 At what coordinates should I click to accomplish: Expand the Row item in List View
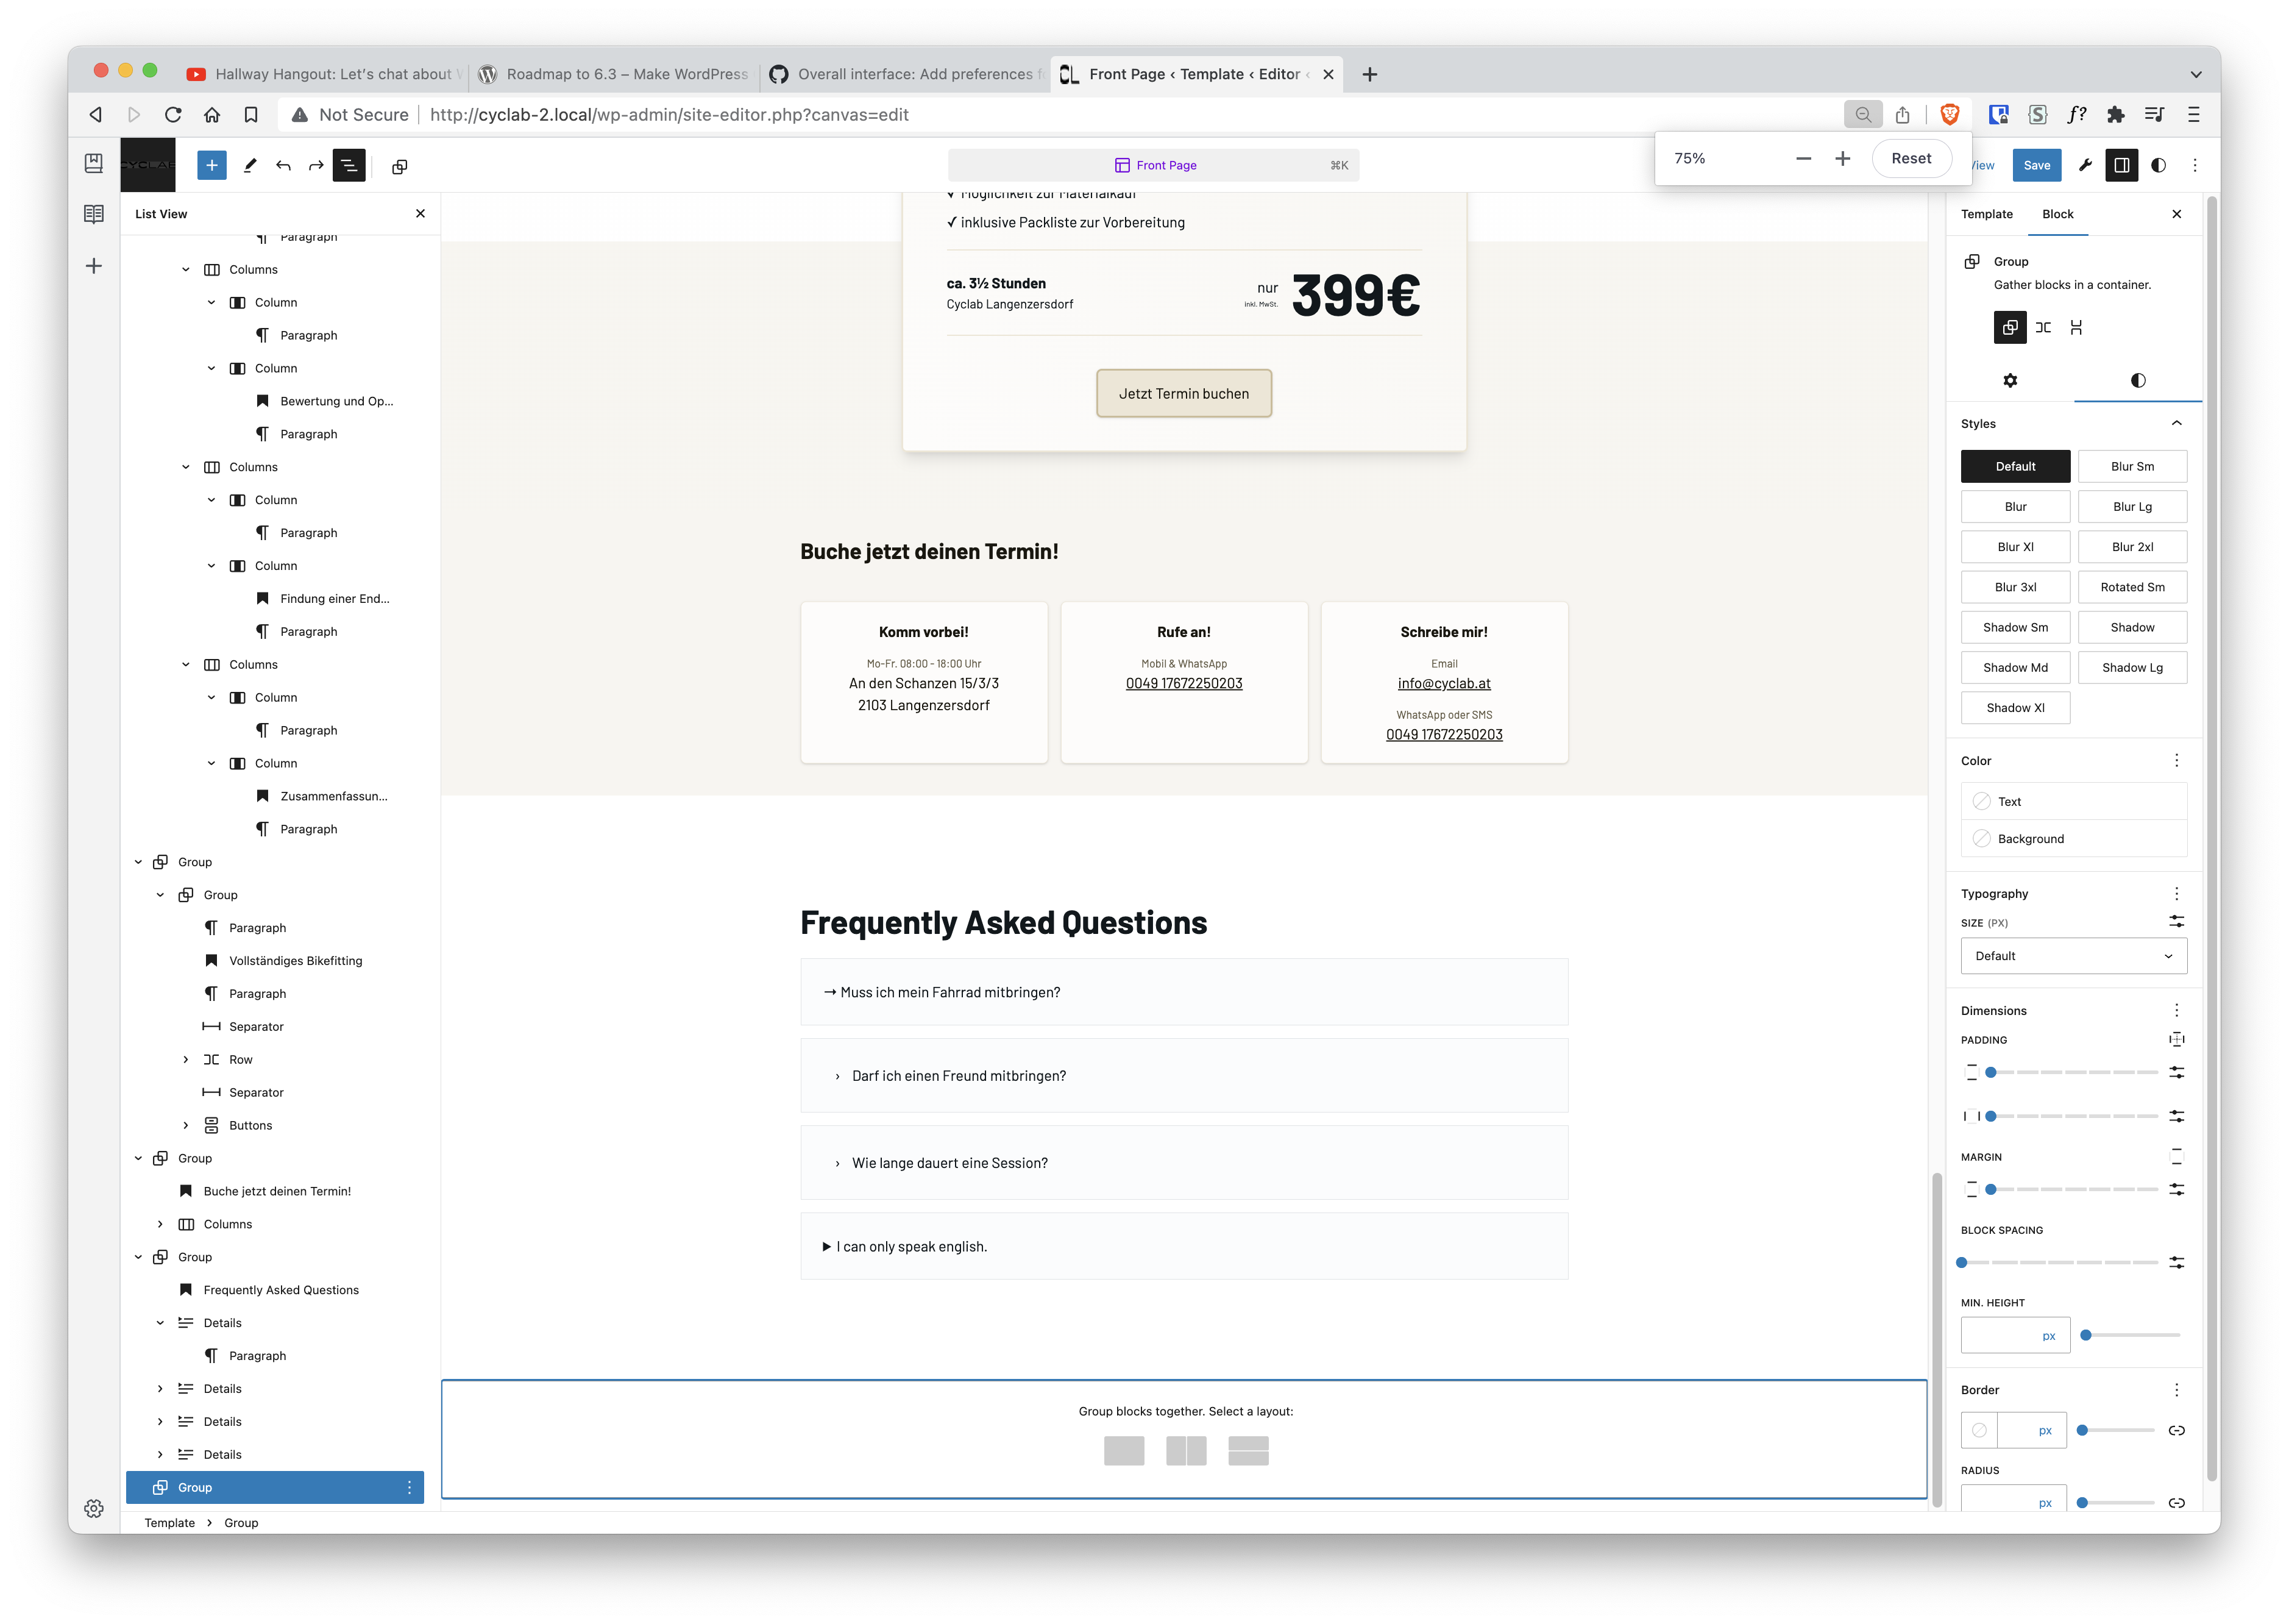(x=186, y=1059)
